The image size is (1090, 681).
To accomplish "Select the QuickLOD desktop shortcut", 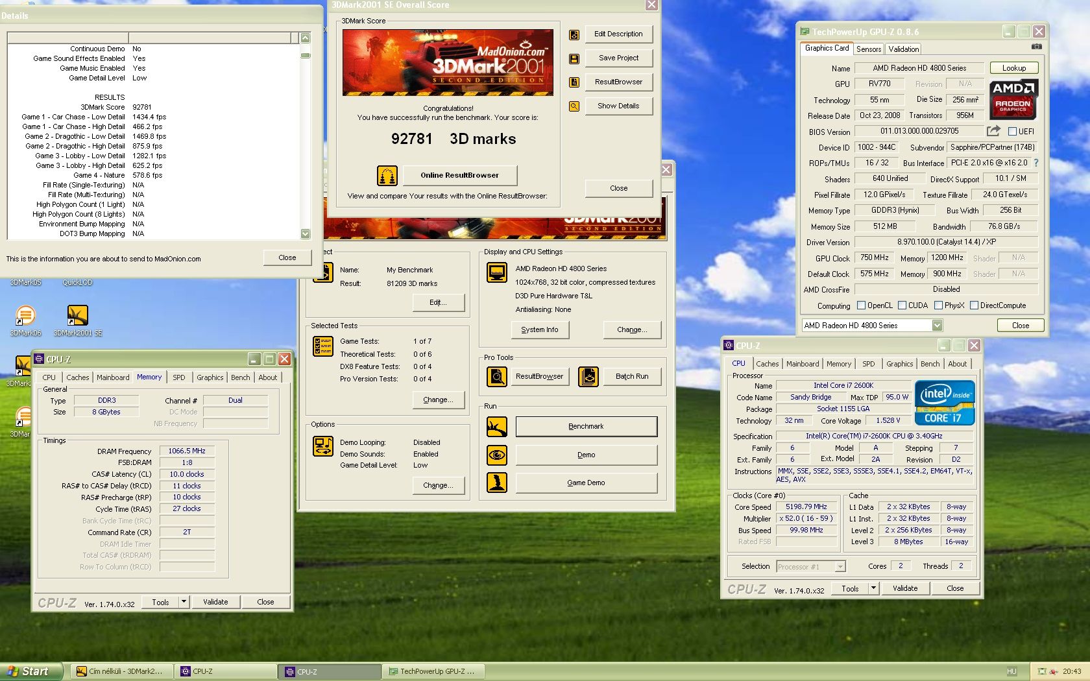I will tap(77, 282).
